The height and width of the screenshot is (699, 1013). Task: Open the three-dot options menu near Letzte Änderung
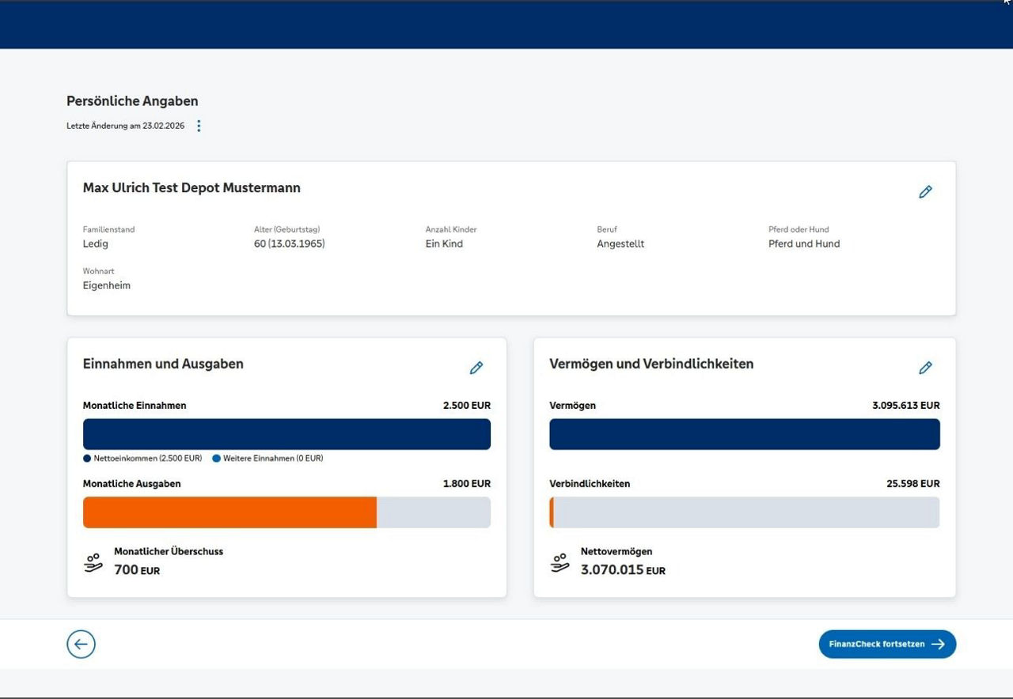(199, 125)
